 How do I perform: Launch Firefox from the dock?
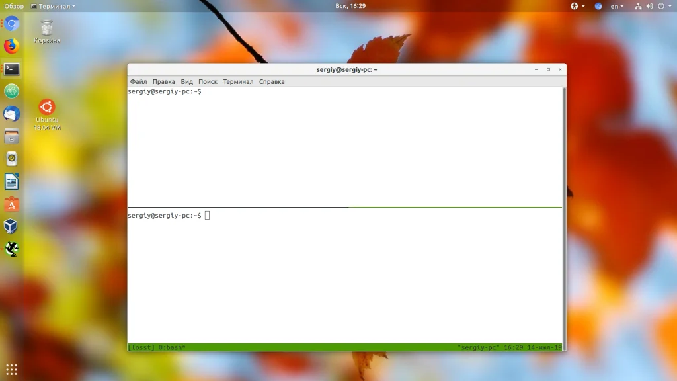12,46
